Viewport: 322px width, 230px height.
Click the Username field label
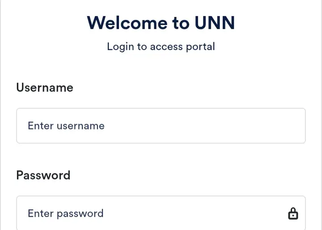click(x=45, y=88)
